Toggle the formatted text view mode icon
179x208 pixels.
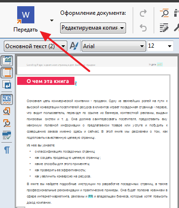point(7,73)
